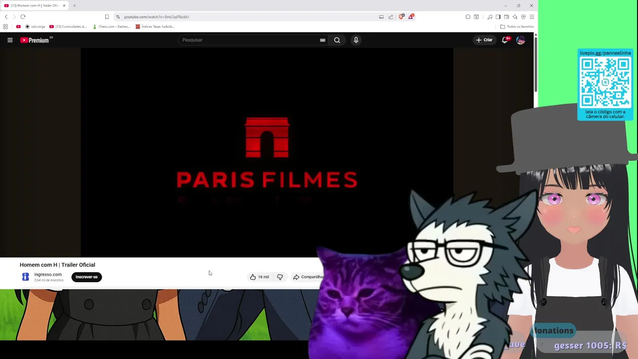Bookmark the page with the bookmark icon
Viewport: 638px width, 359px height.
point(107,16)
